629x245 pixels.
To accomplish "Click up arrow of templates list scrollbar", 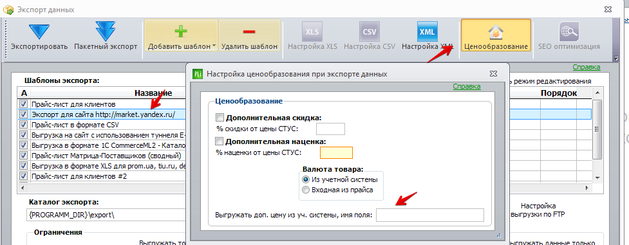I will [597, 93].
